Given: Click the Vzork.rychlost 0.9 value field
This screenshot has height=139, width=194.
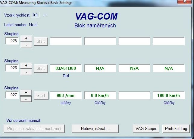Looking at the screenshot, I should point(35,15).
